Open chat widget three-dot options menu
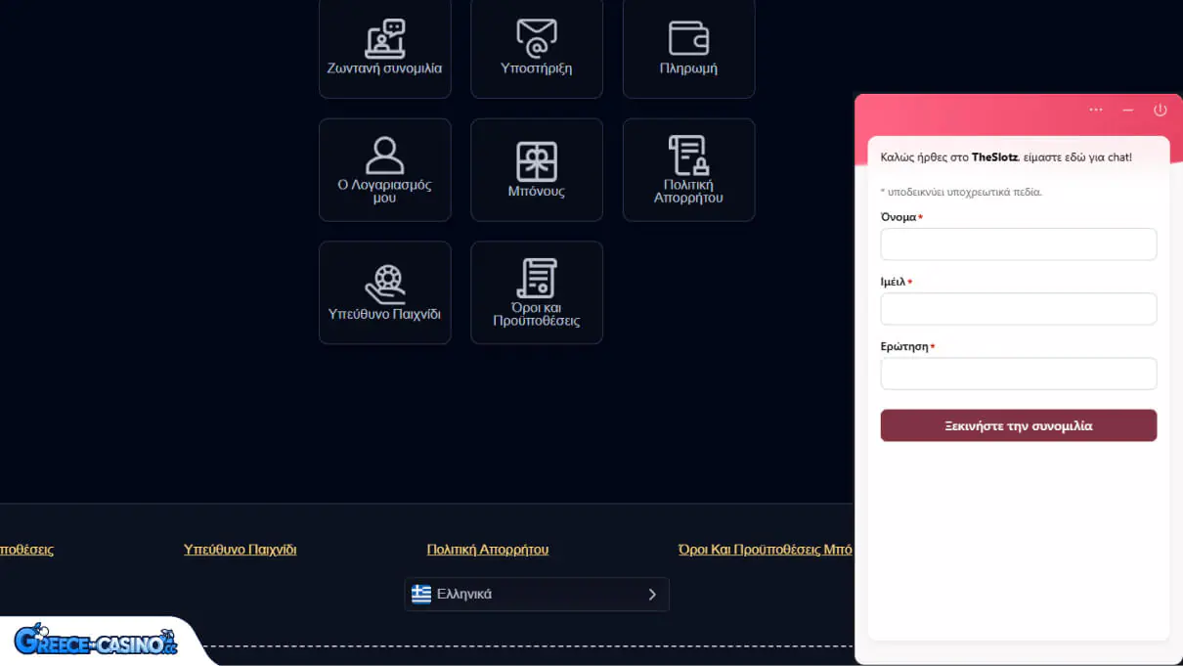The height and width of the screenshot is (666, 1183). point(1096,111)
